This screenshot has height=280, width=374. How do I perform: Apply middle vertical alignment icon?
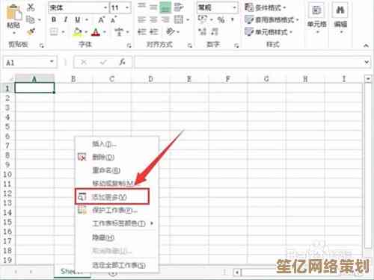coord(153,7)
